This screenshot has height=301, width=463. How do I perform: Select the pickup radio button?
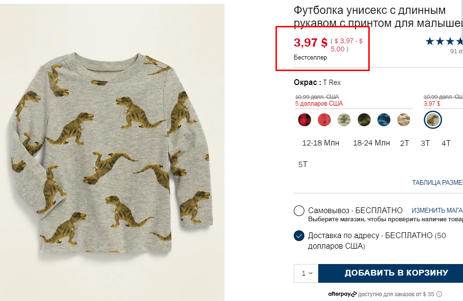[x=299, y=211]
